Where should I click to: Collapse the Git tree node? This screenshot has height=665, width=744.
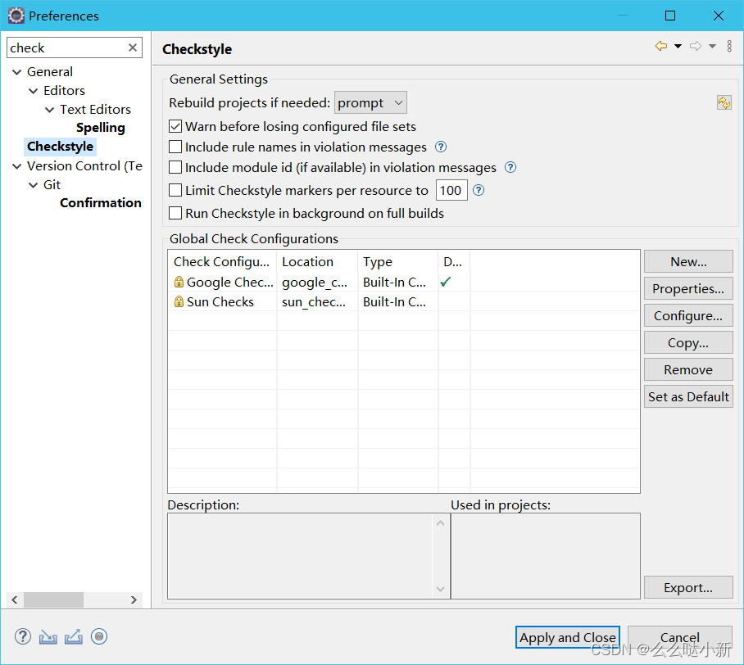point(34,184)
